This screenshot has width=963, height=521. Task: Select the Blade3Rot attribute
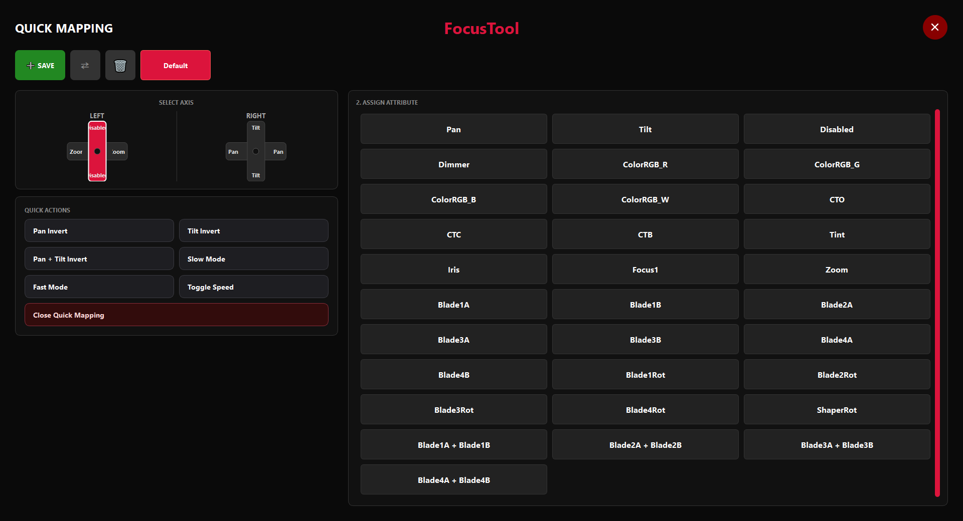[x=454, y=409]
